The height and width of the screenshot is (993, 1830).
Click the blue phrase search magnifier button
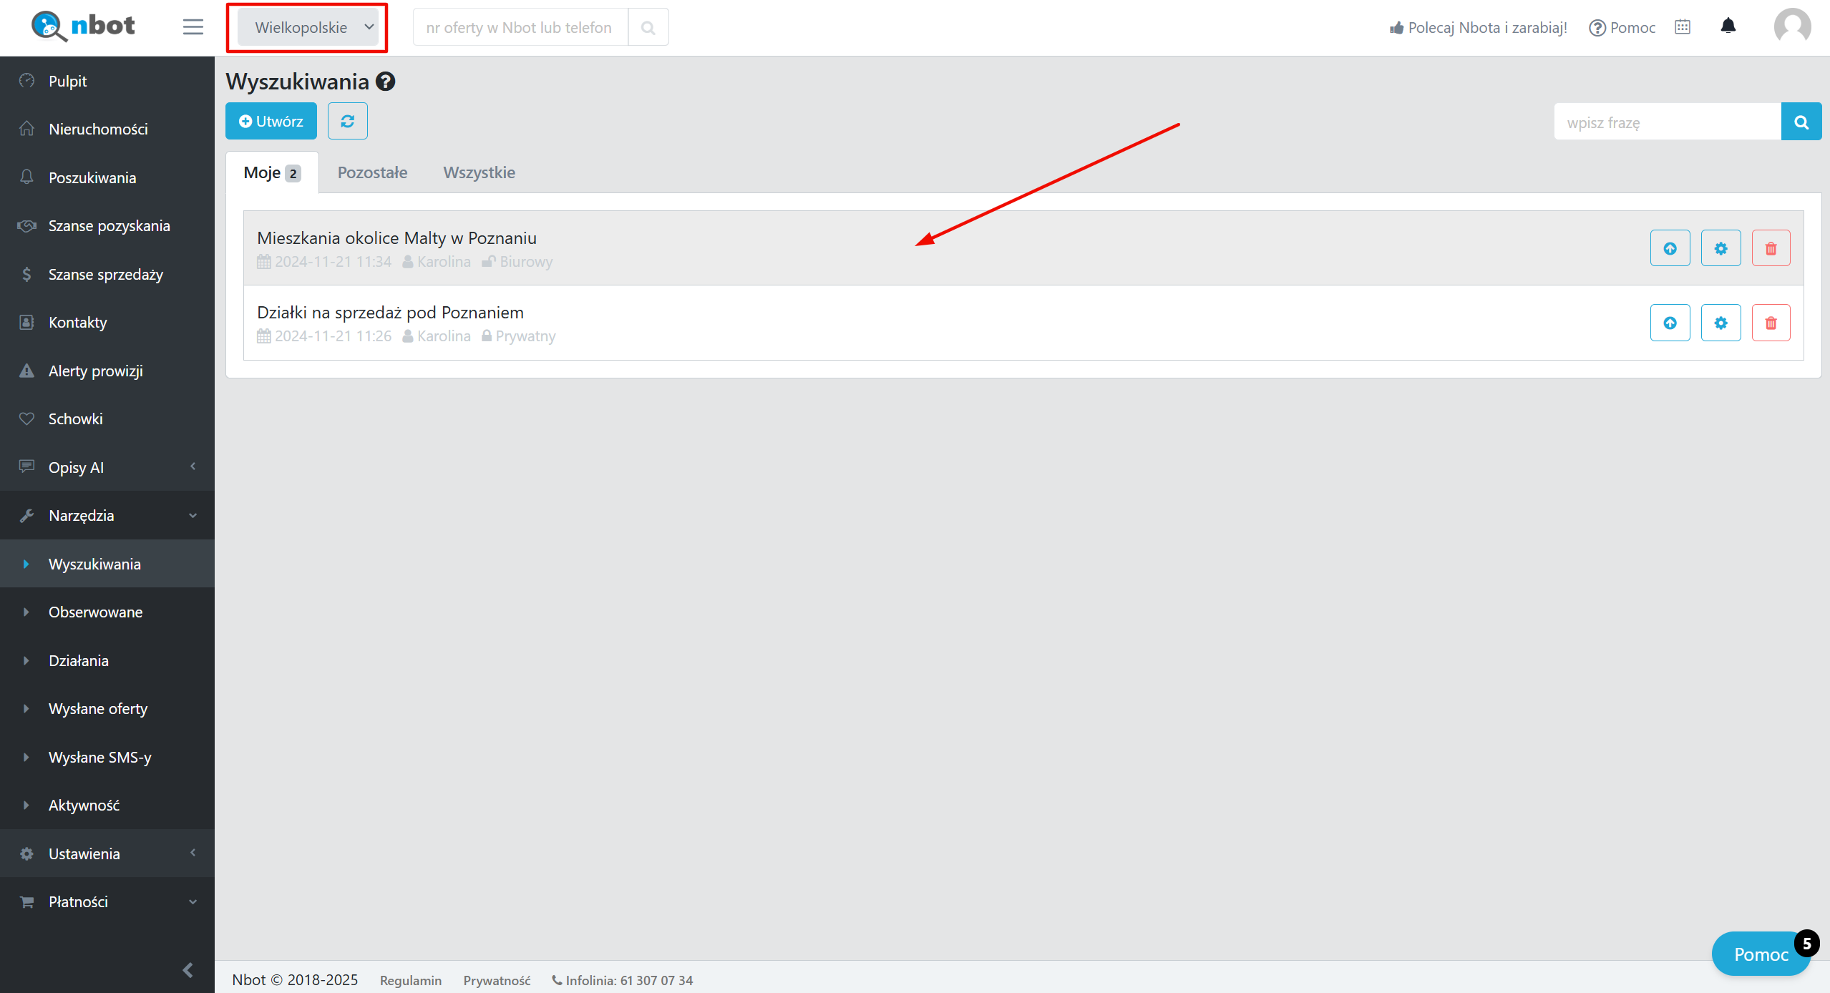click(x=1801, y=122)
